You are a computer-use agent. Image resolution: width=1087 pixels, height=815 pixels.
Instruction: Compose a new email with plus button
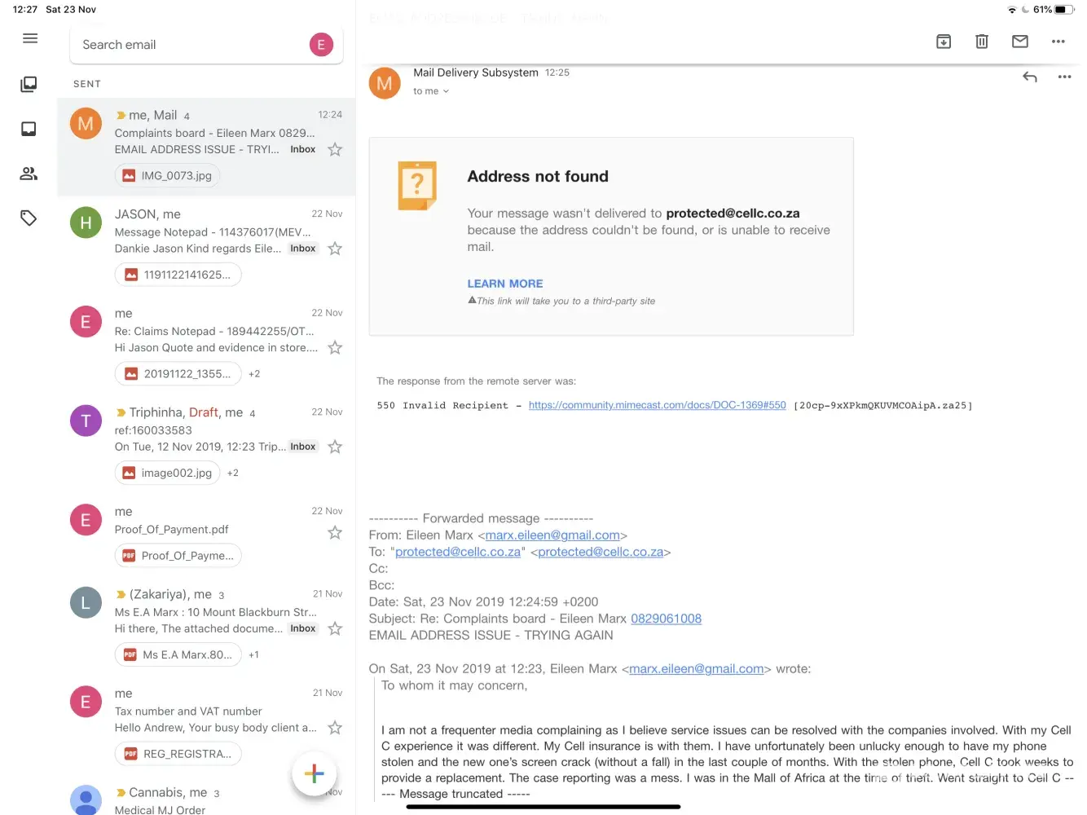pos(315,773)
